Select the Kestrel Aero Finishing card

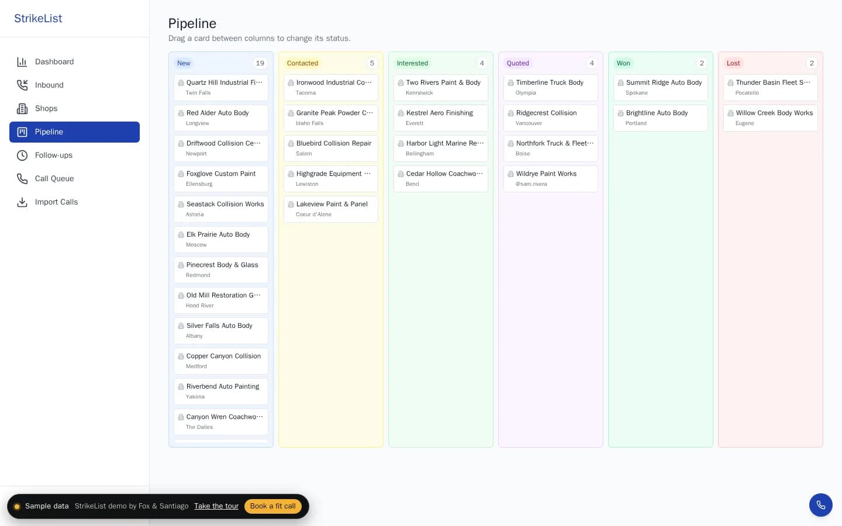[x=441, y=118]
